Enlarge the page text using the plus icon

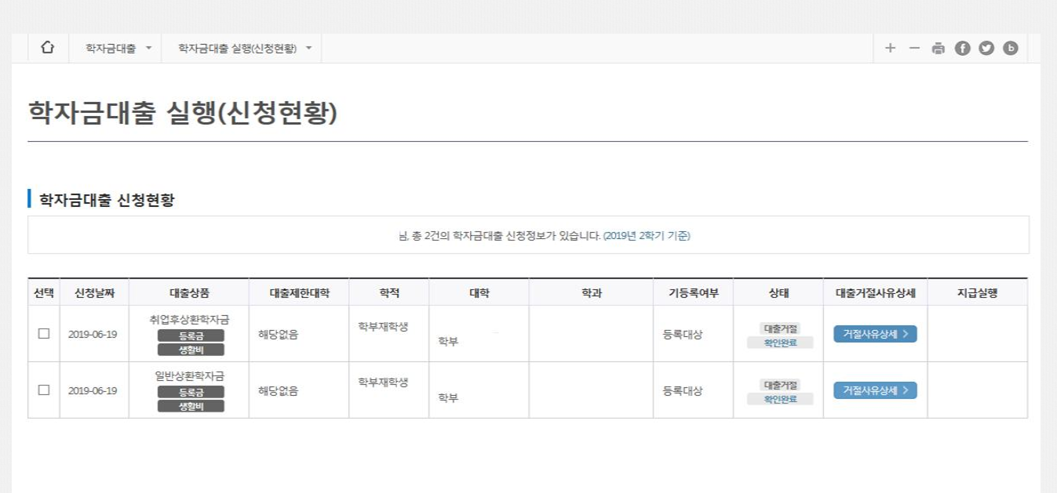[889, 48]
